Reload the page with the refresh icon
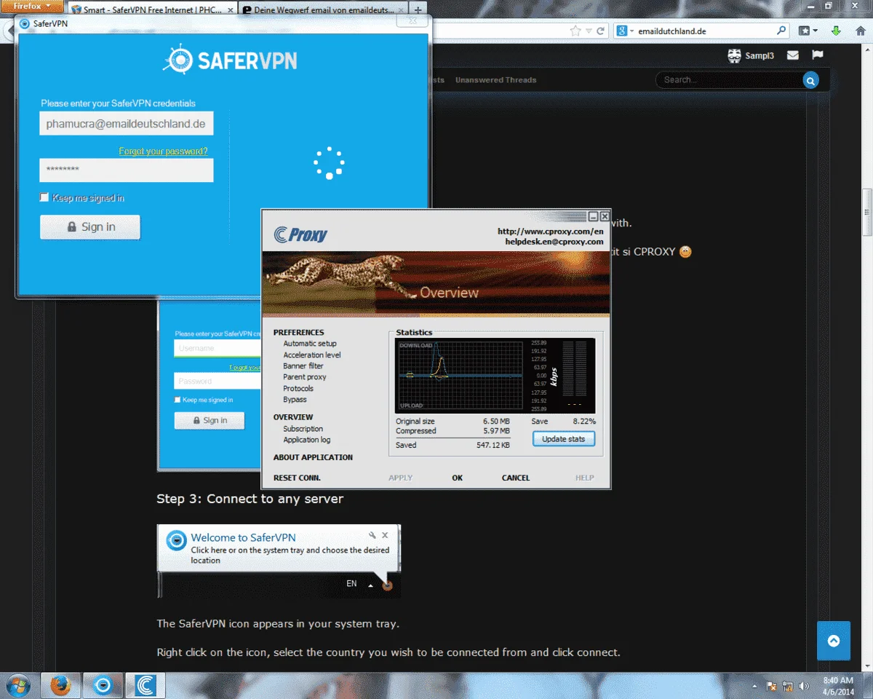Viewport: 873px width, 699px height. (x=601, y=31)
